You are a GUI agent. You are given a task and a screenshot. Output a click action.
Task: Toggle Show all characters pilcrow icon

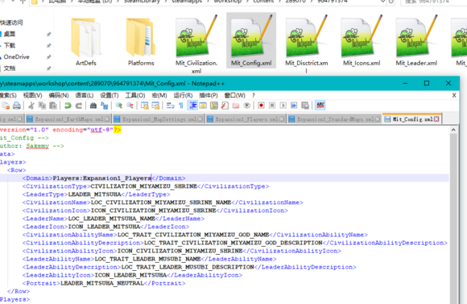coord(181,106)
